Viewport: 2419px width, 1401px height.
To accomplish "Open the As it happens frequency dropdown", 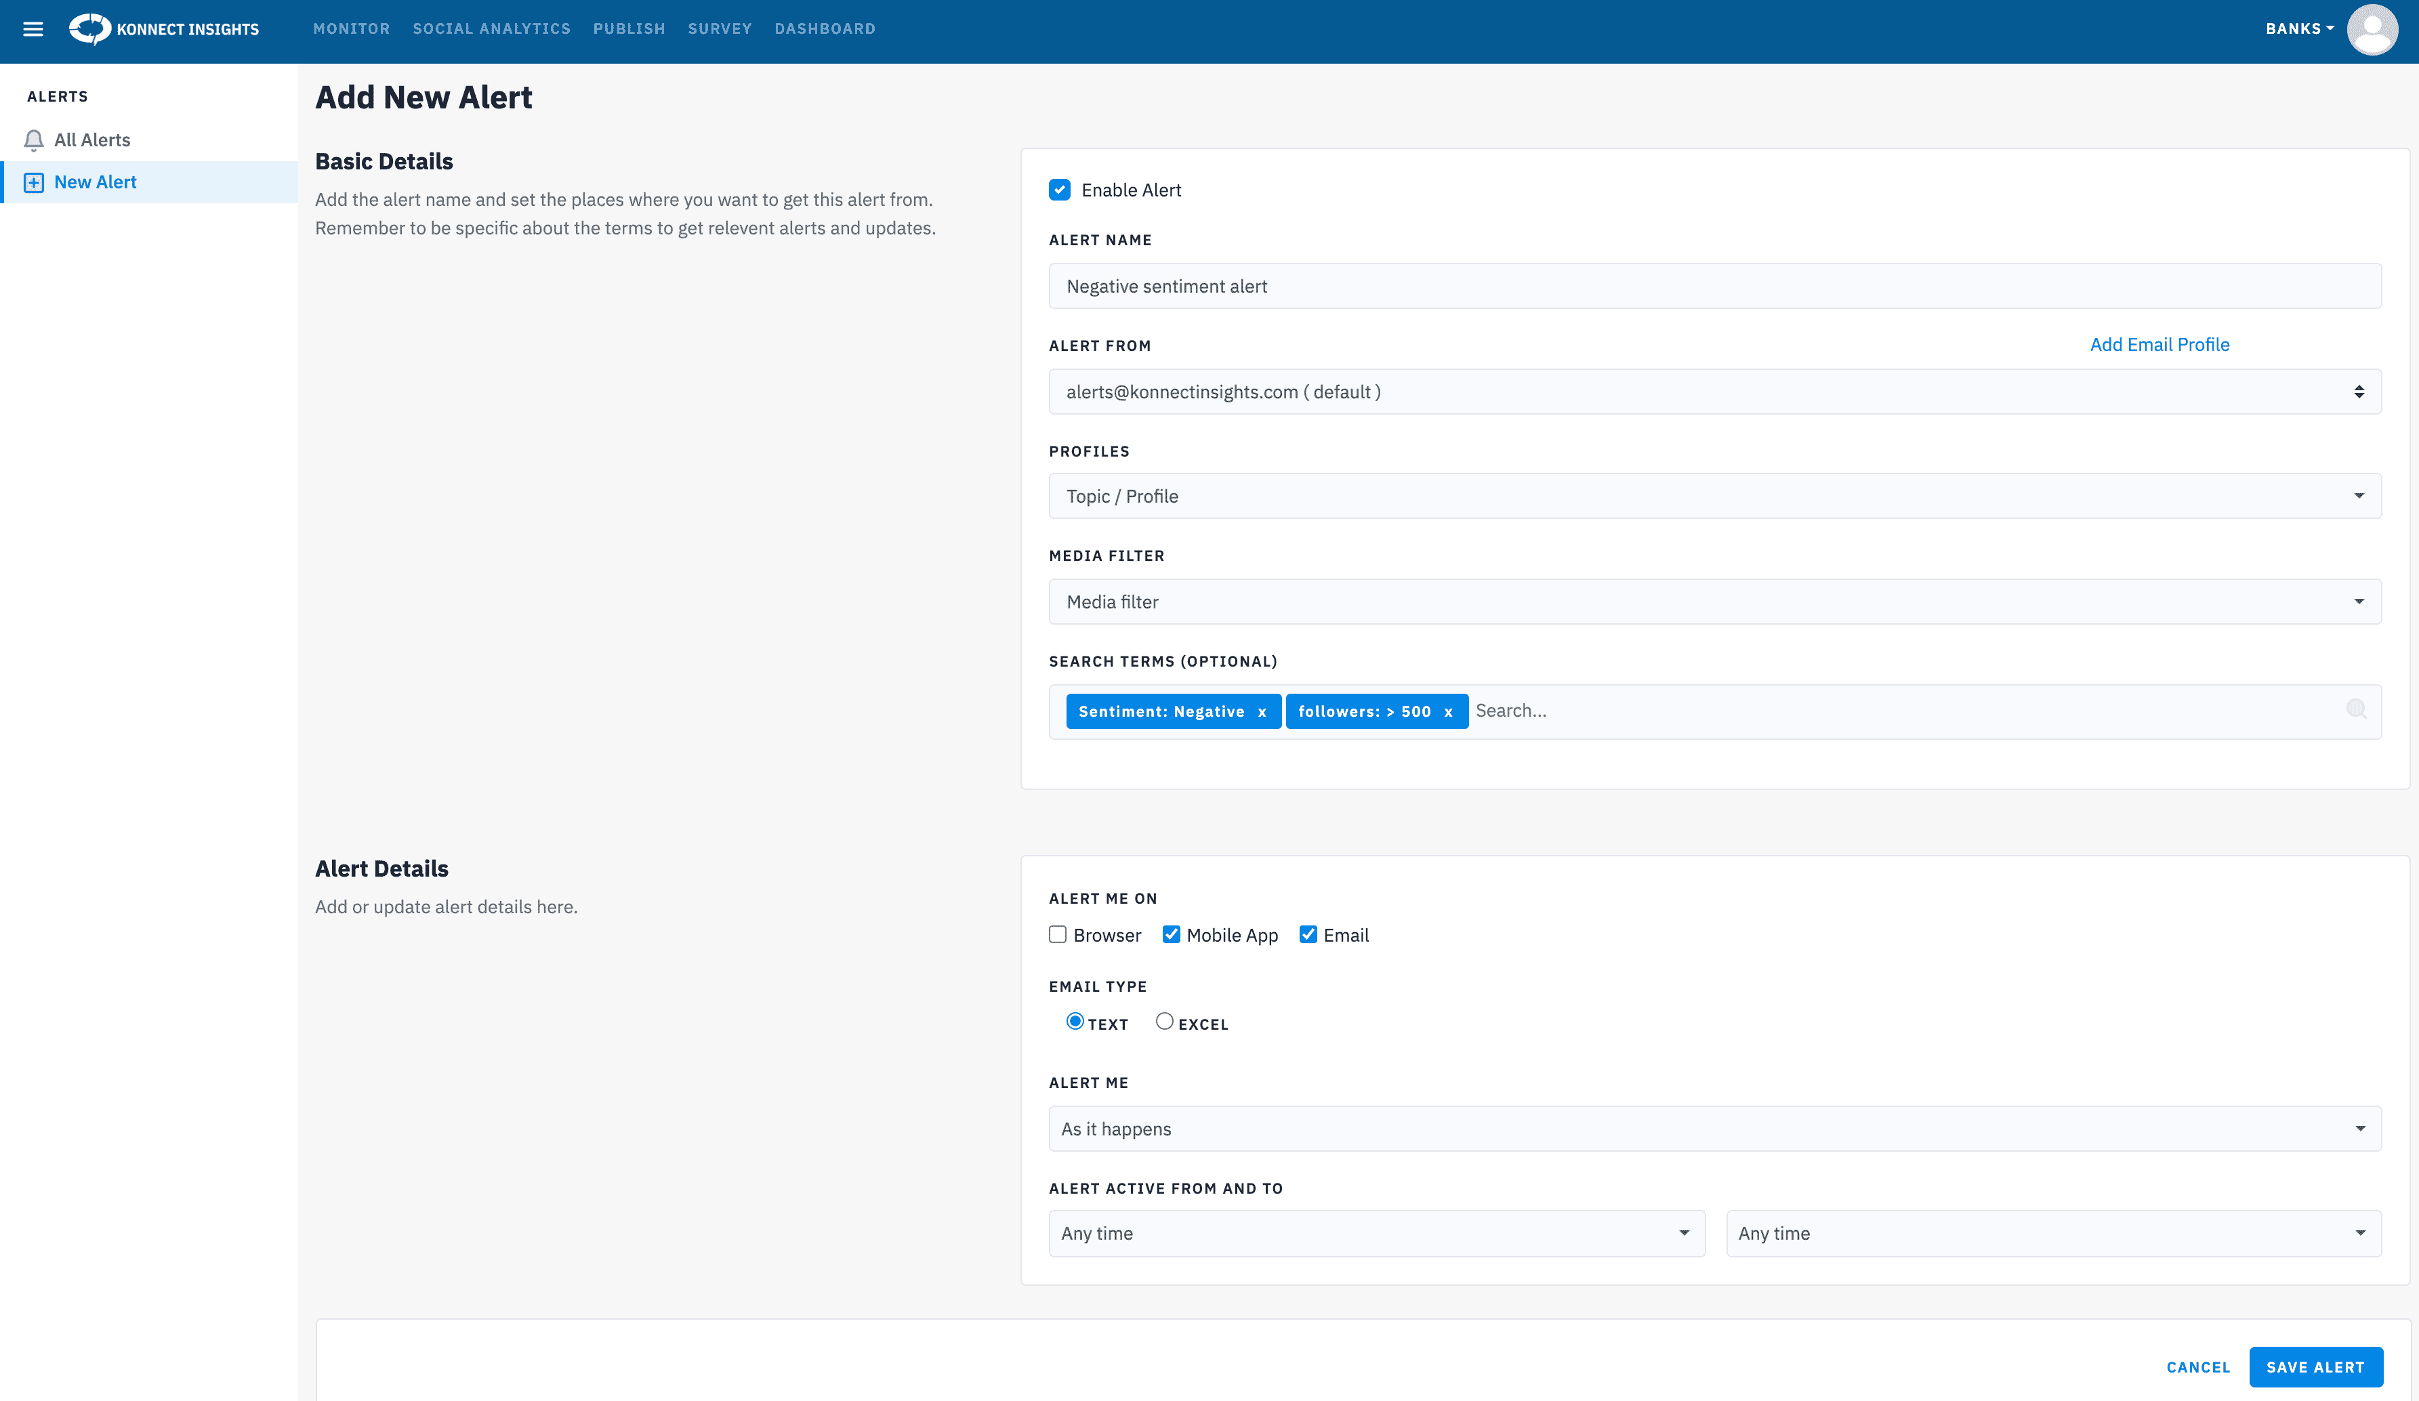I will click(1714, 1129).
